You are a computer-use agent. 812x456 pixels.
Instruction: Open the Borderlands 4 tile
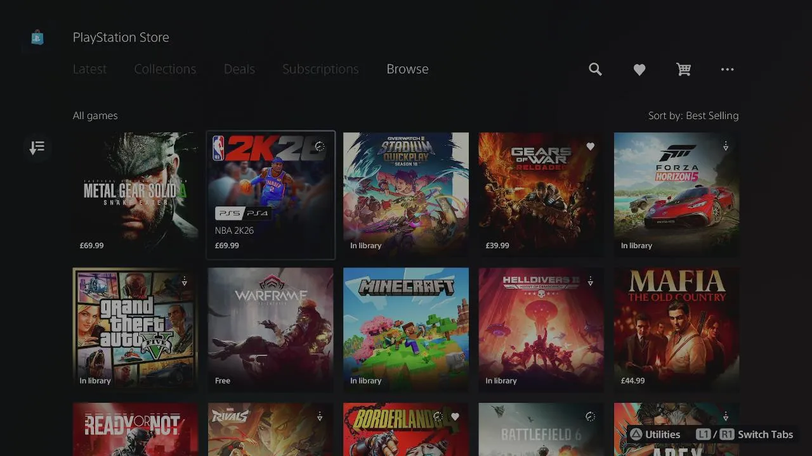click(406, 429)
